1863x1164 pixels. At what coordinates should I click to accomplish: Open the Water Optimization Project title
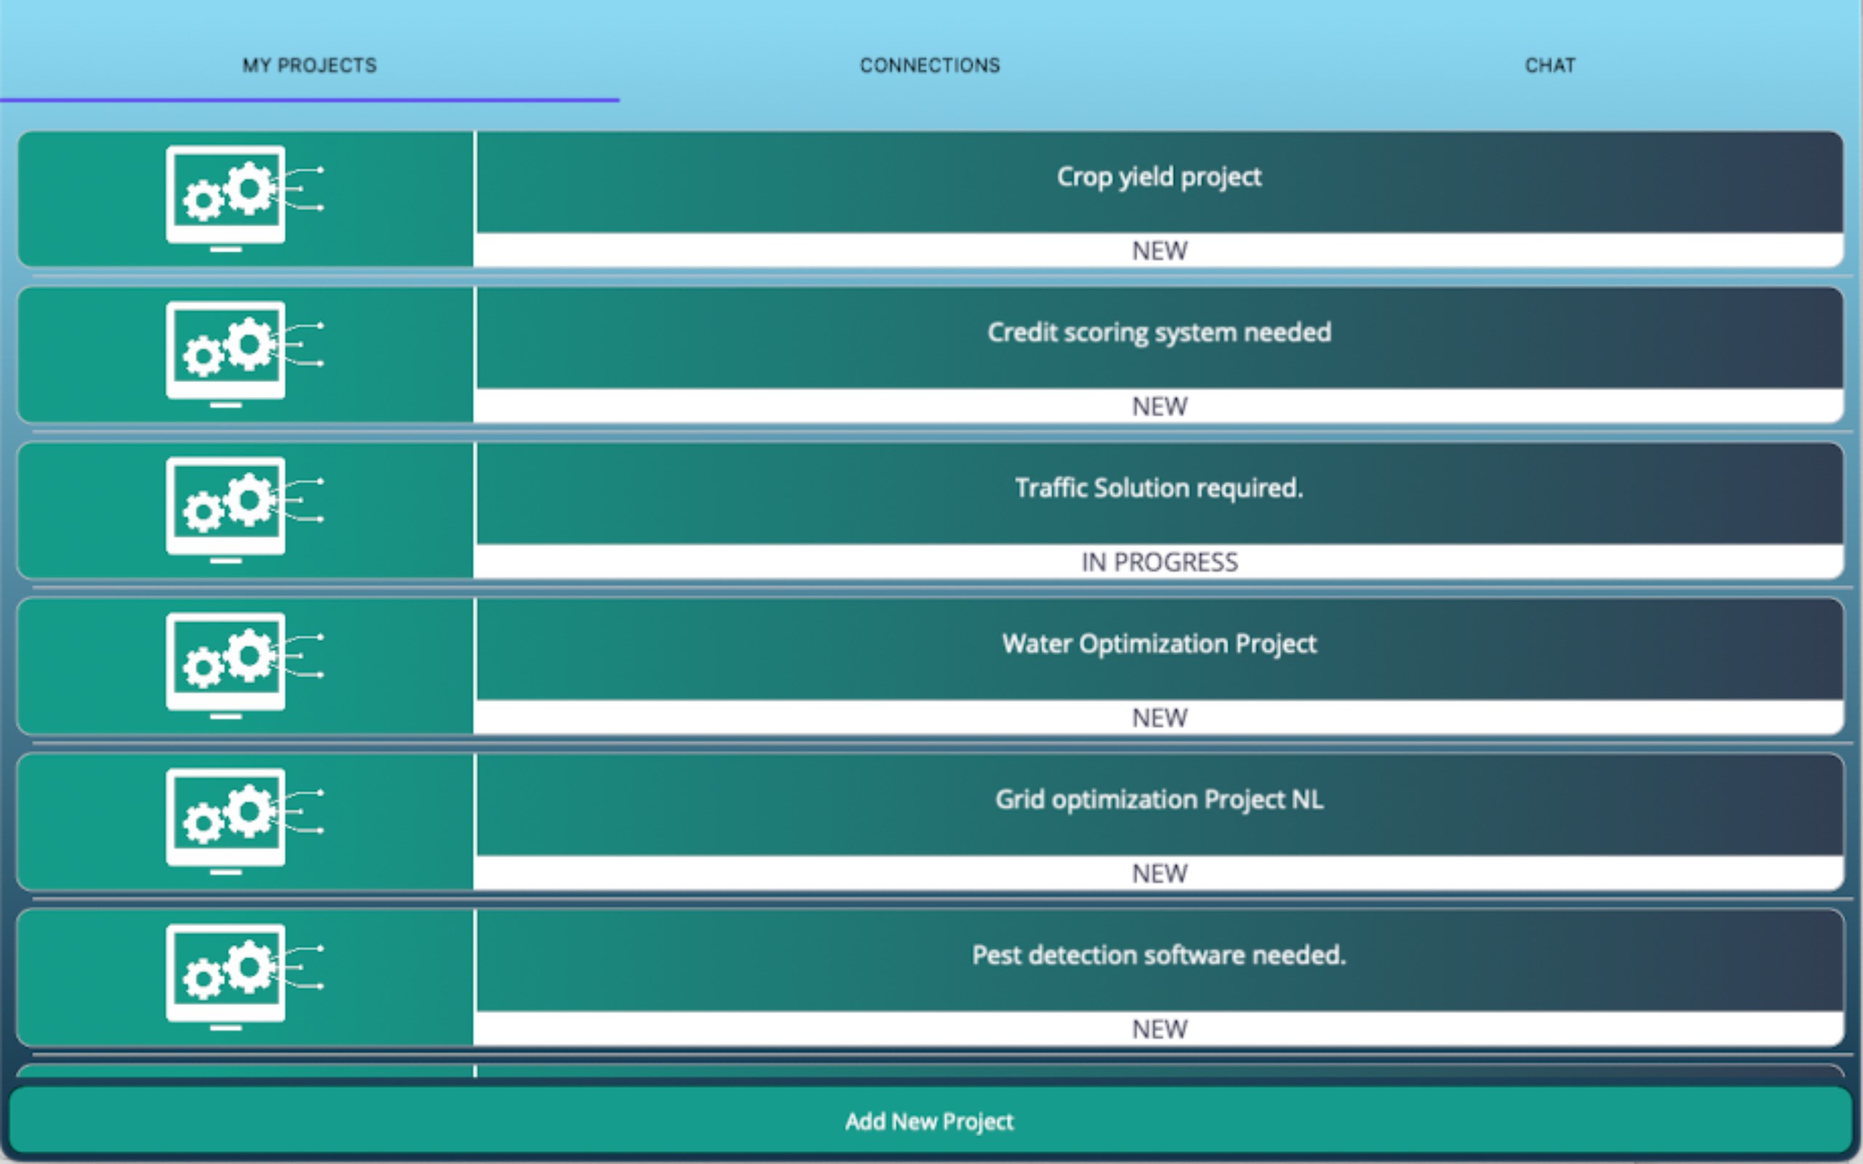[1159, 644]
